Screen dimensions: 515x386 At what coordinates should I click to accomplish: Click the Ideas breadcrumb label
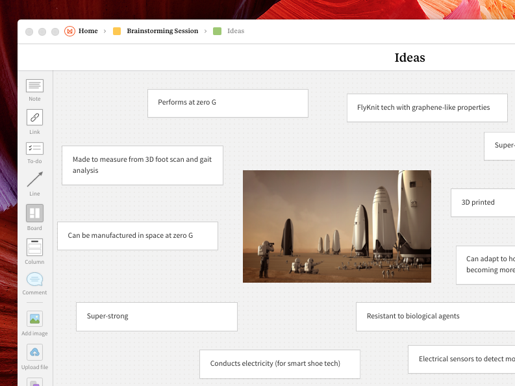236,31
